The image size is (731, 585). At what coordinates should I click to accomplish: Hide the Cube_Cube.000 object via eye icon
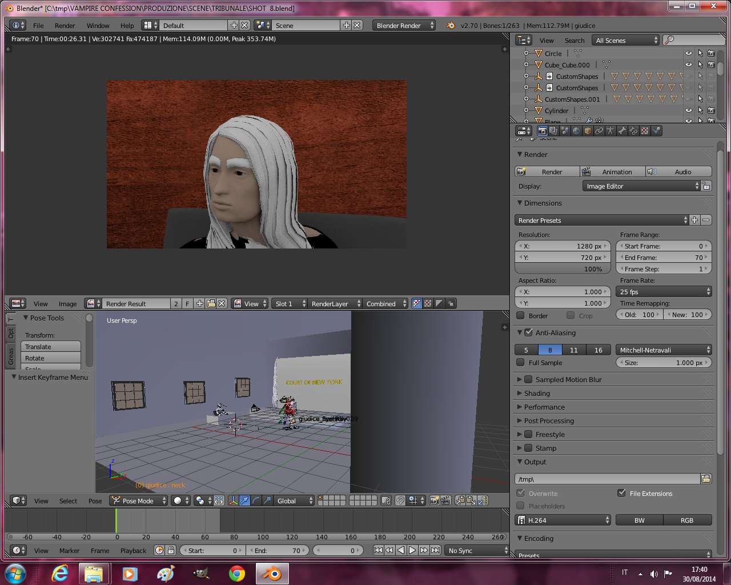688,65
